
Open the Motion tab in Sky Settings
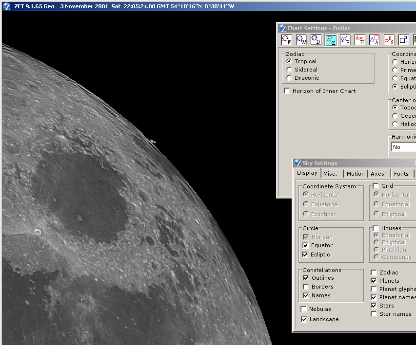point(356,174)
